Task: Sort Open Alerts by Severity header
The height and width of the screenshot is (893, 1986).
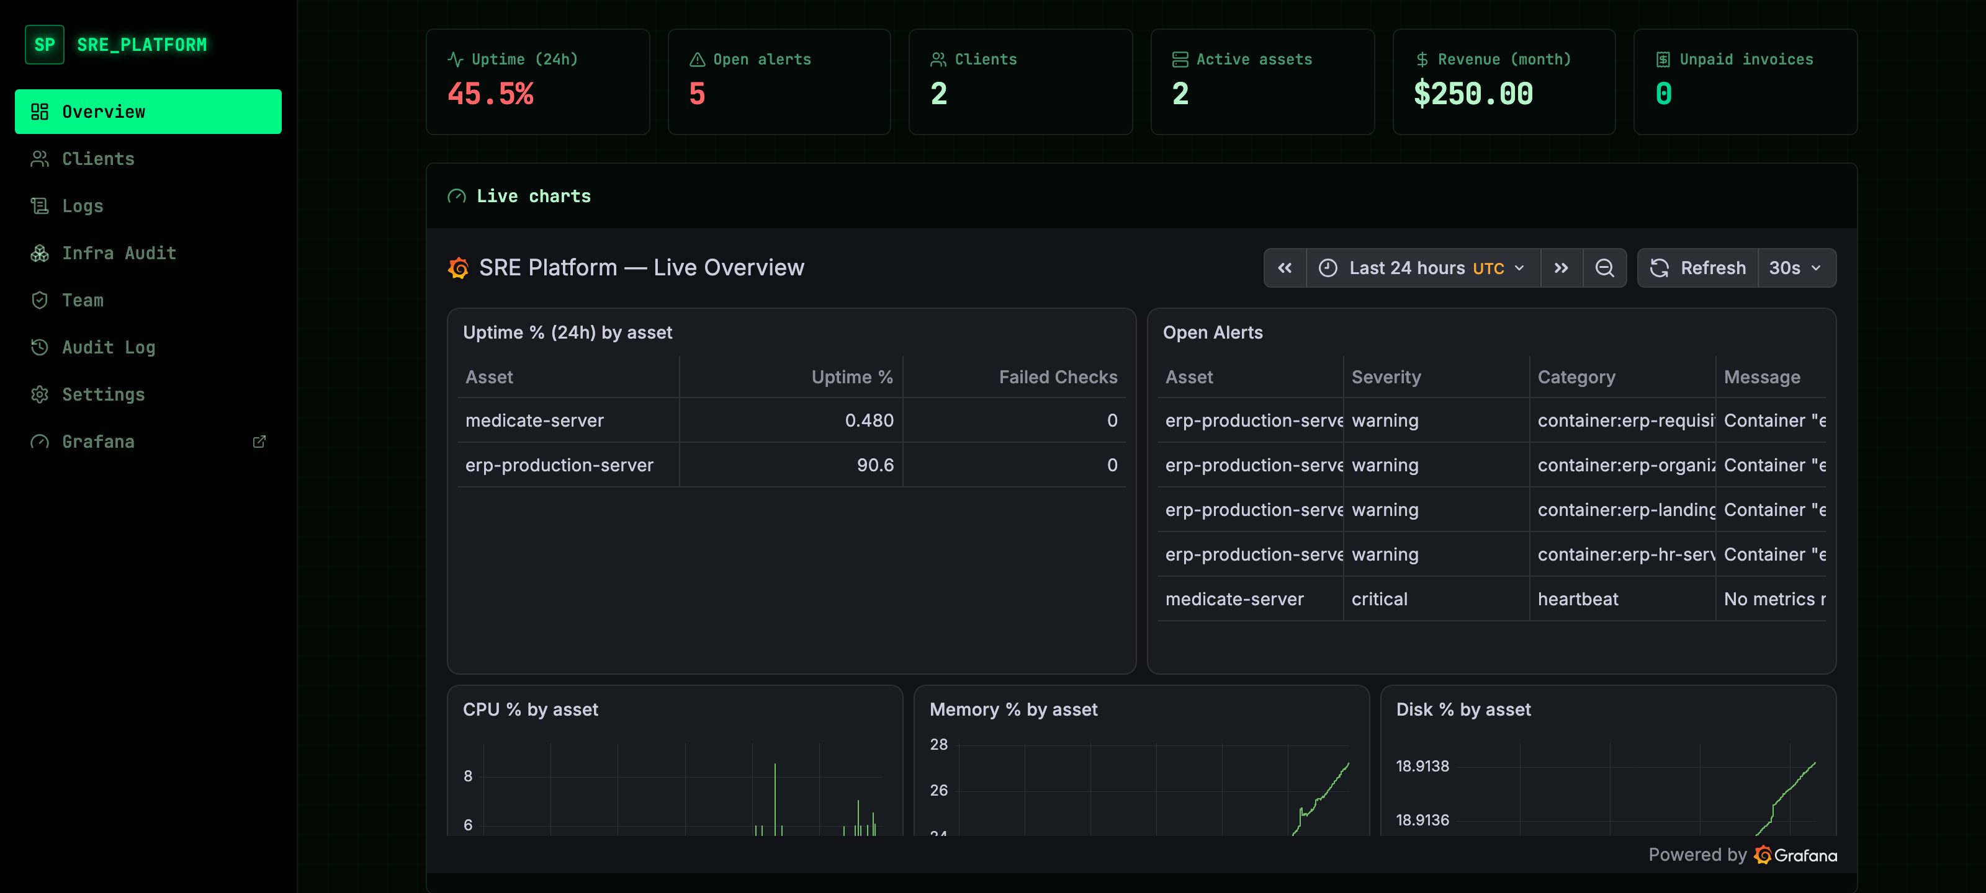Action: pos(1385,377)
